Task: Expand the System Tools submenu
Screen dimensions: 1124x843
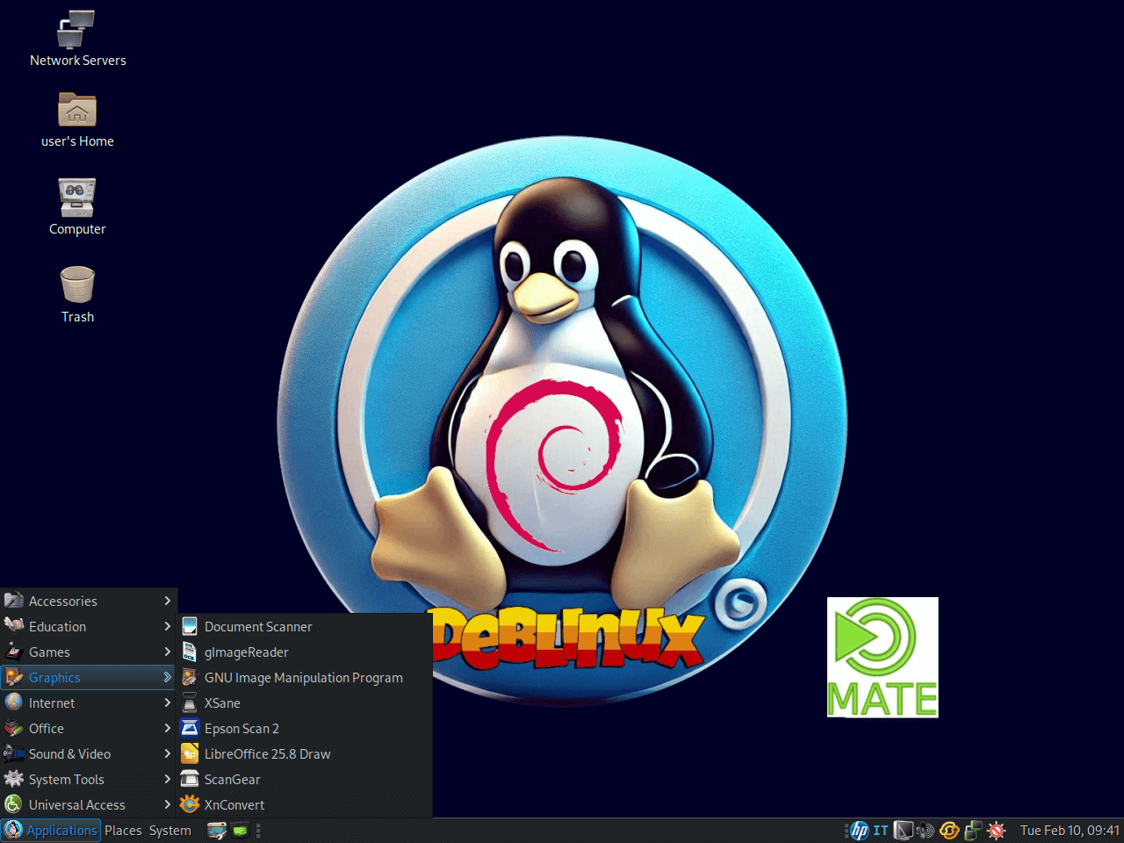Action: pyautogui.click(x=88, y=779)
